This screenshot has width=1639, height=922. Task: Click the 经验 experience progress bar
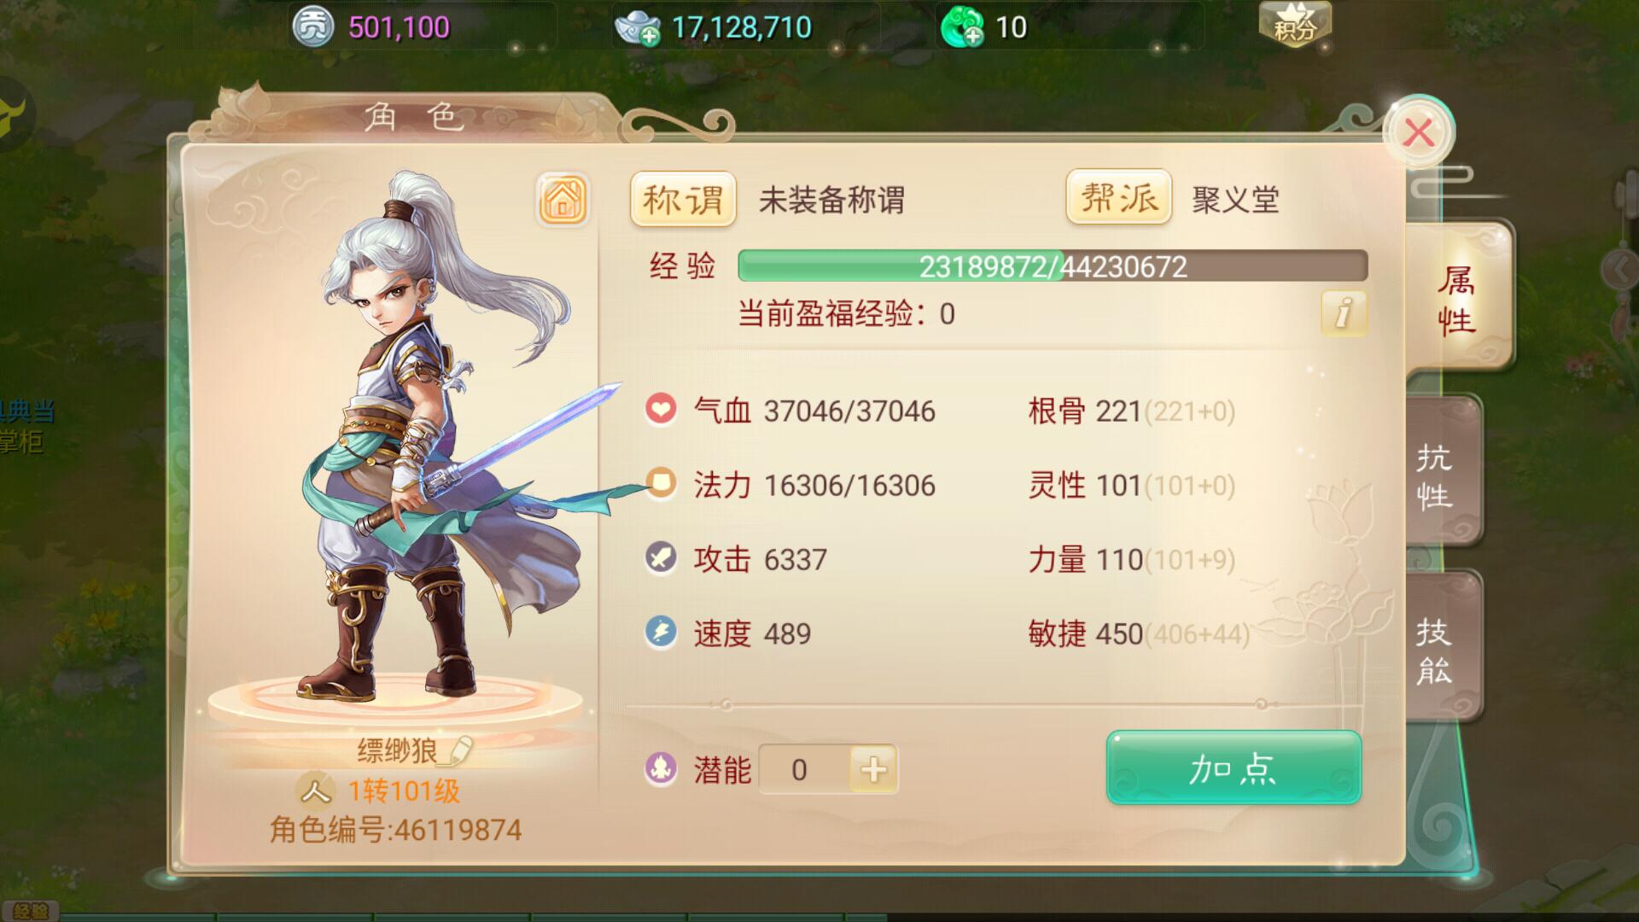[x=1053, y=266]
